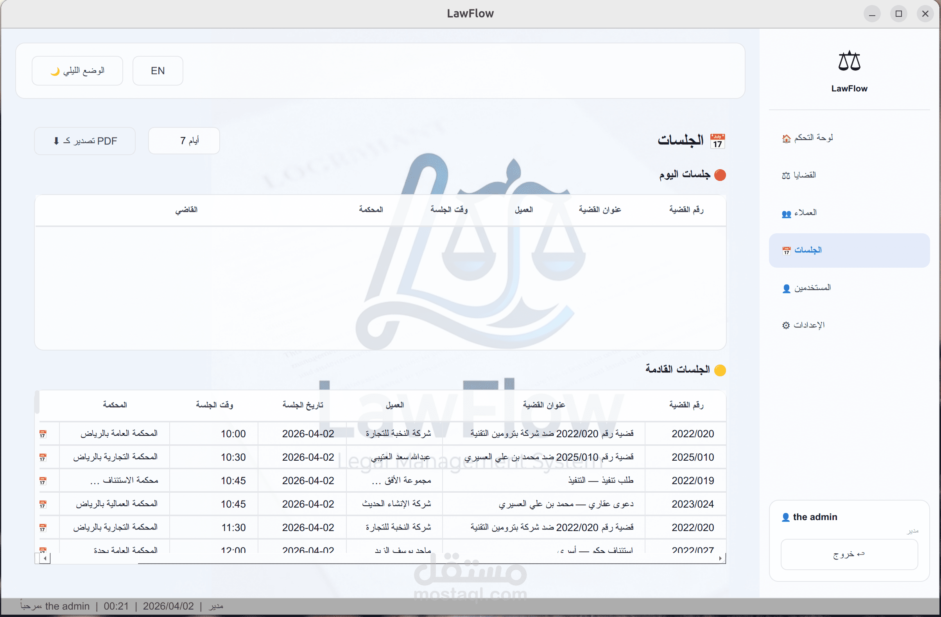The image size is (941, 617).
Task: Click the horizontal scrollbar right arrow
Action: 721,558
